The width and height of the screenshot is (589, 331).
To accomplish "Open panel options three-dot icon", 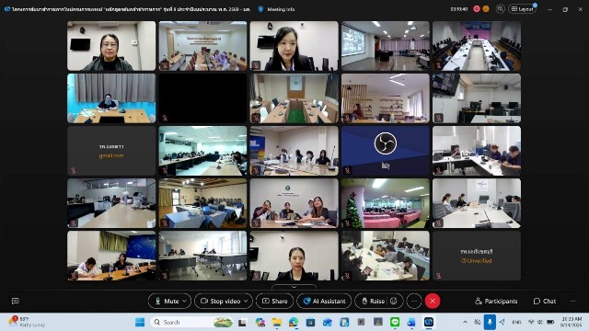I will [x=572, y=301].
